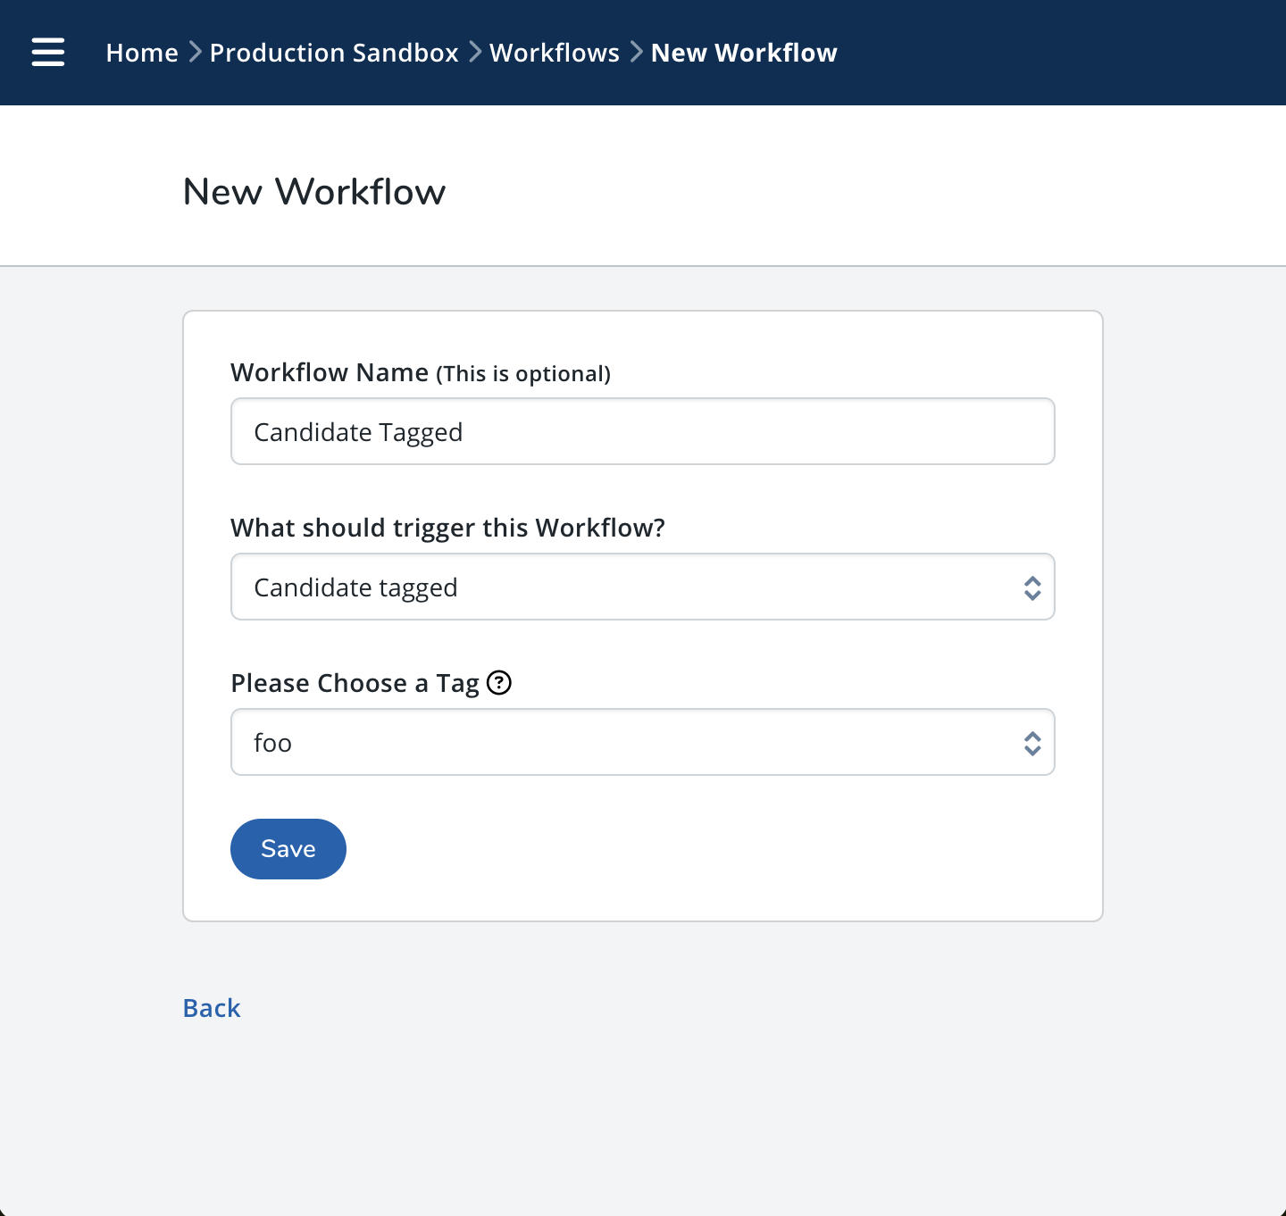Screen dimensions: 1286x1216
Task: Focus the Workflow Name text field
Action: (x=642, y=432)
